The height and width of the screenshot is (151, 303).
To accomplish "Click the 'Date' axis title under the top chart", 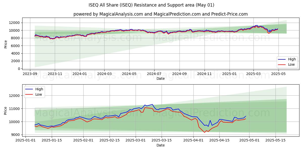I will [161, 79].
